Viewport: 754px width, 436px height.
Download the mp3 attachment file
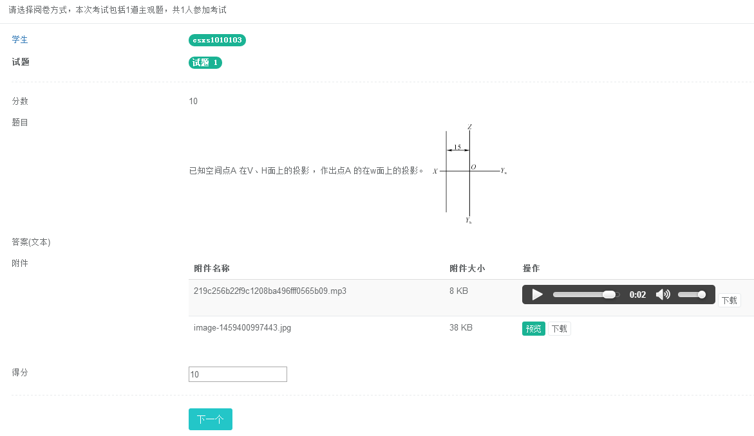[729, 300]
